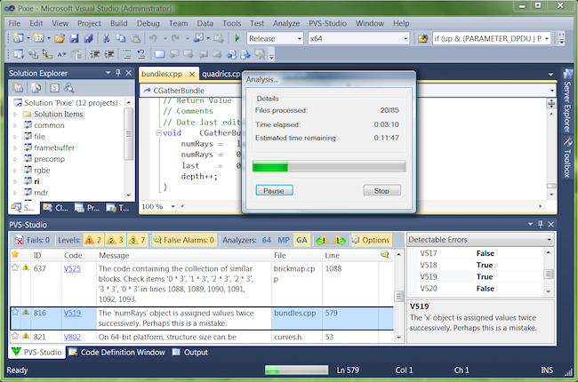Expand the common project node
The width and height of the screenshot is (578, 382).
click(15, 125)
